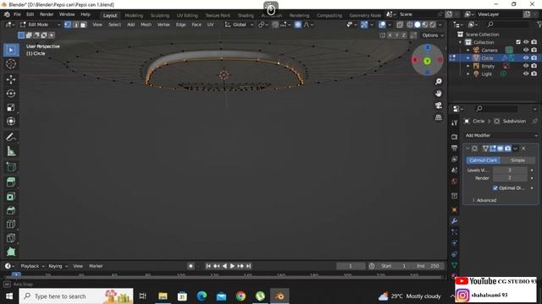Jump to the end frame button
The image size is (542, 304).
coord(248,266)
